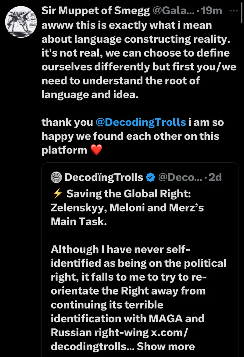Image resolution: width=244 pixels, height=357 pixels.
Task: Open the tweet via its 19m timestamp
Action: coord(213,11)
